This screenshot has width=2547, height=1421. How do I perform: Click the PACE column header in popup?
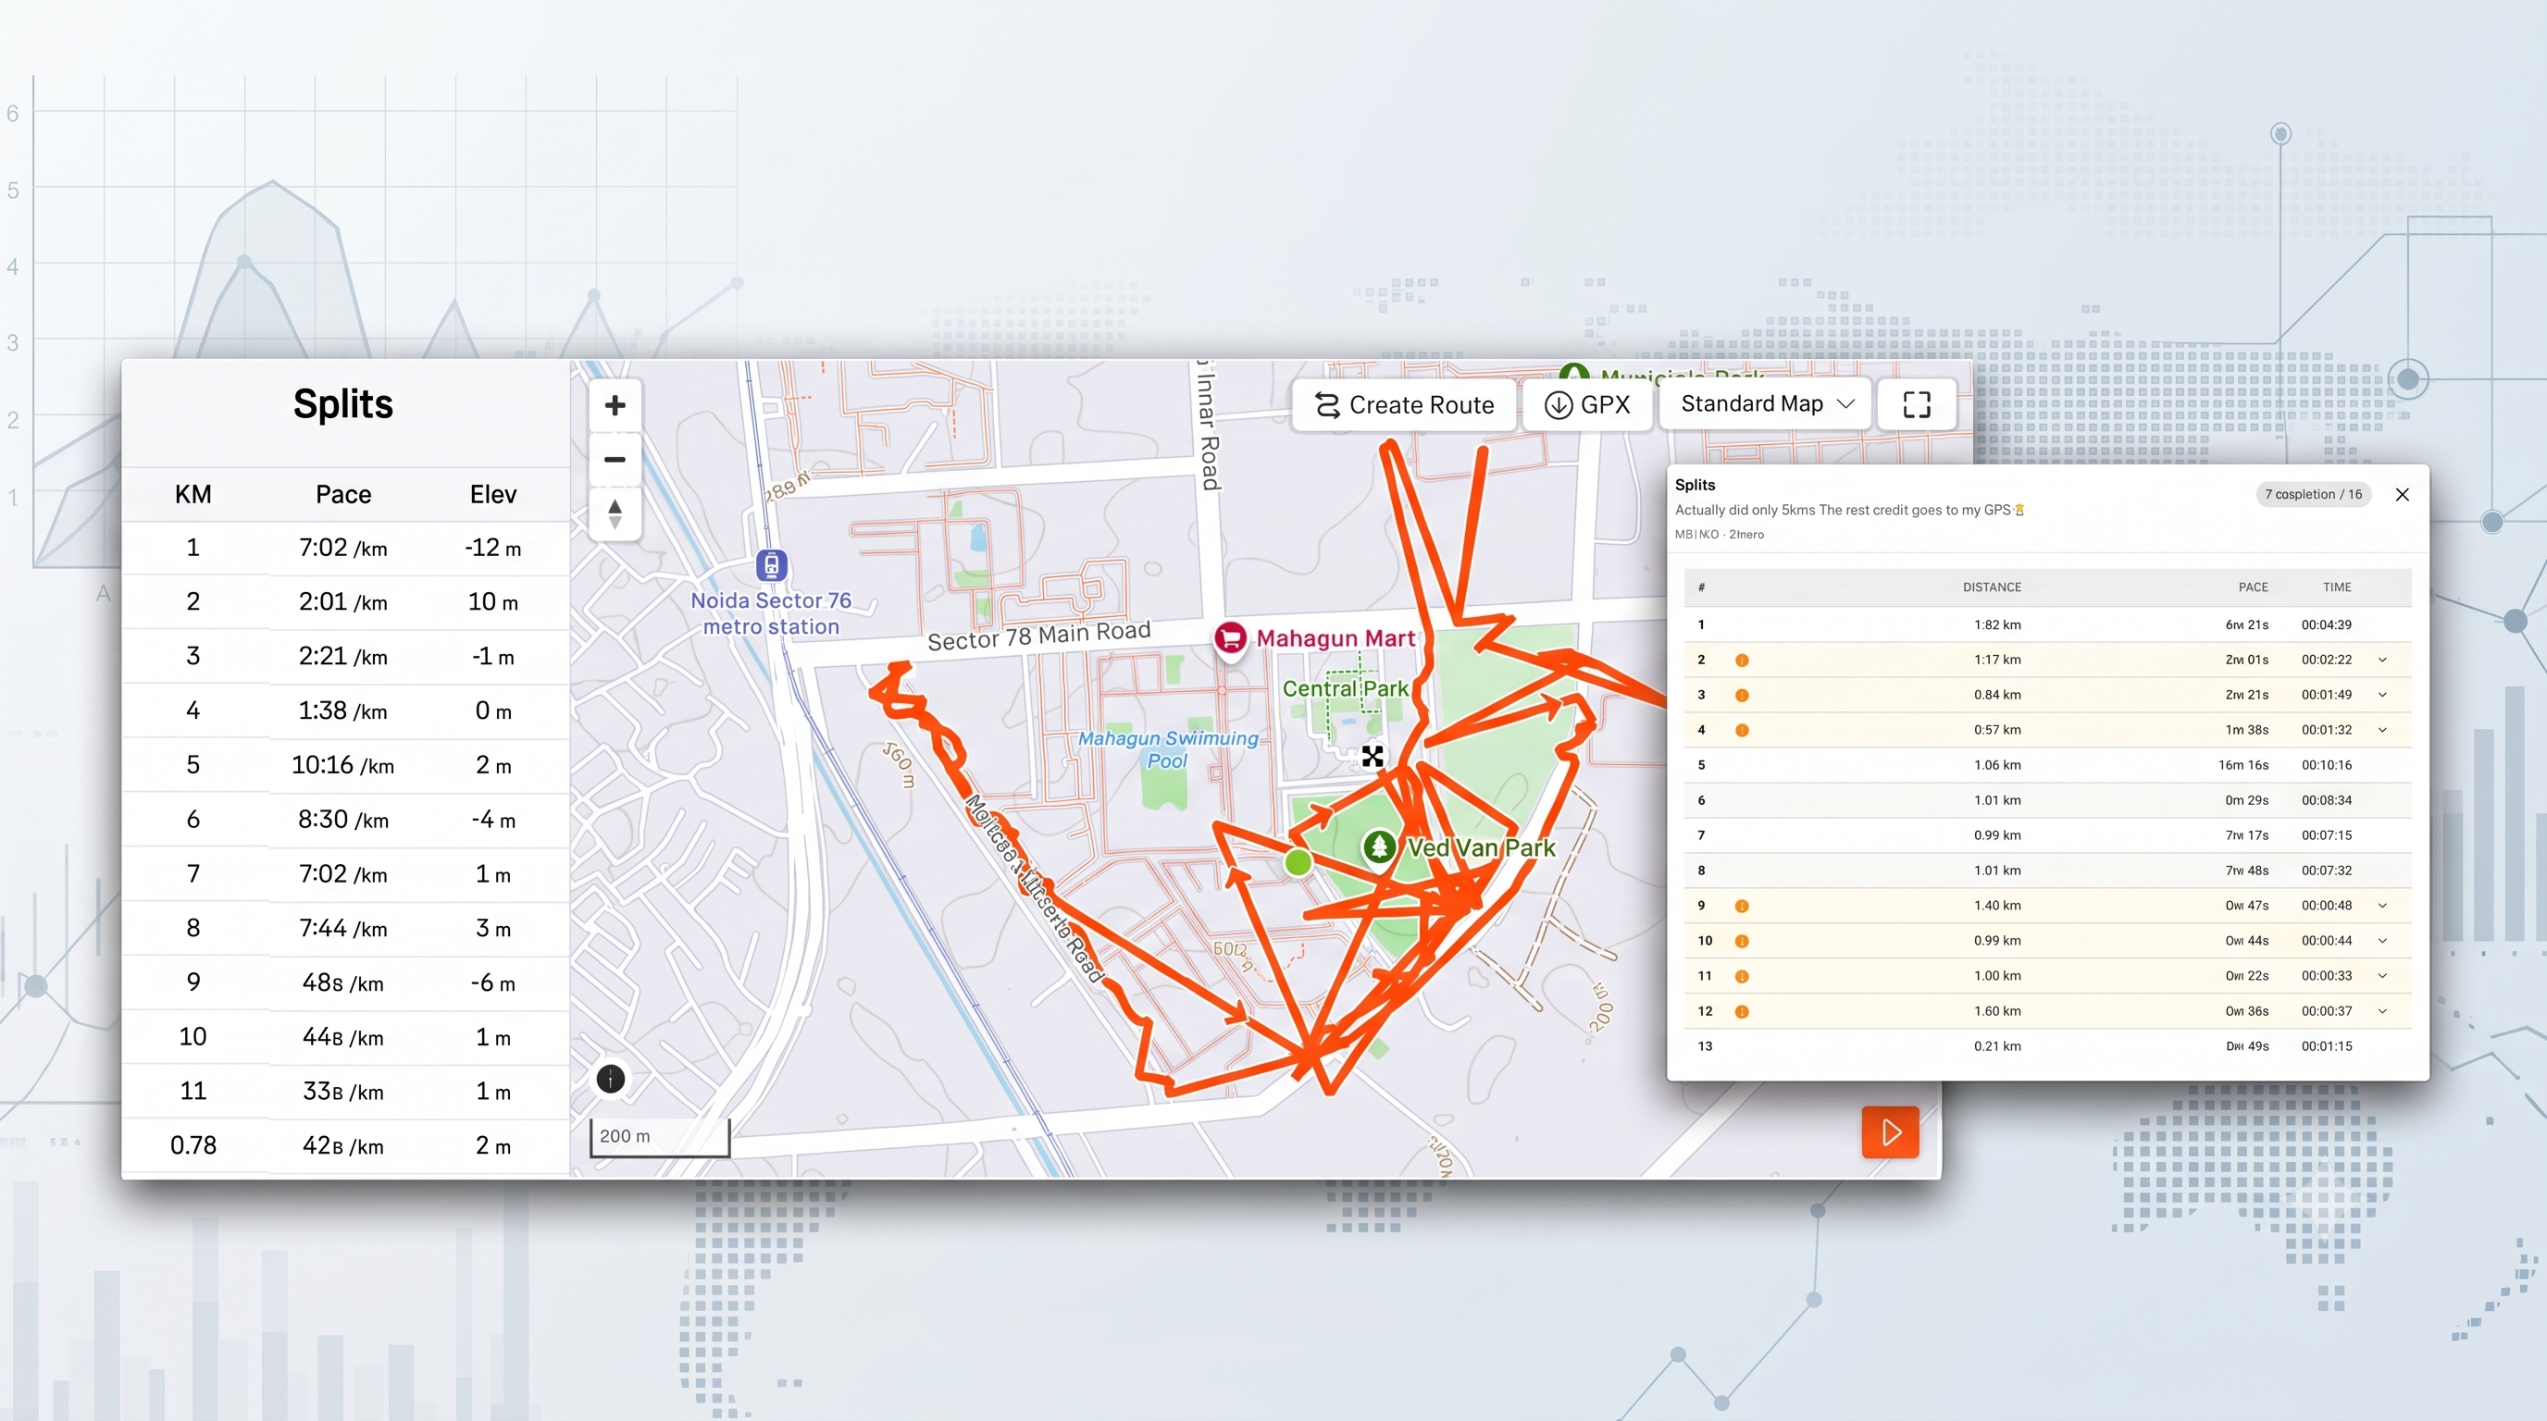click(2254, 587)
